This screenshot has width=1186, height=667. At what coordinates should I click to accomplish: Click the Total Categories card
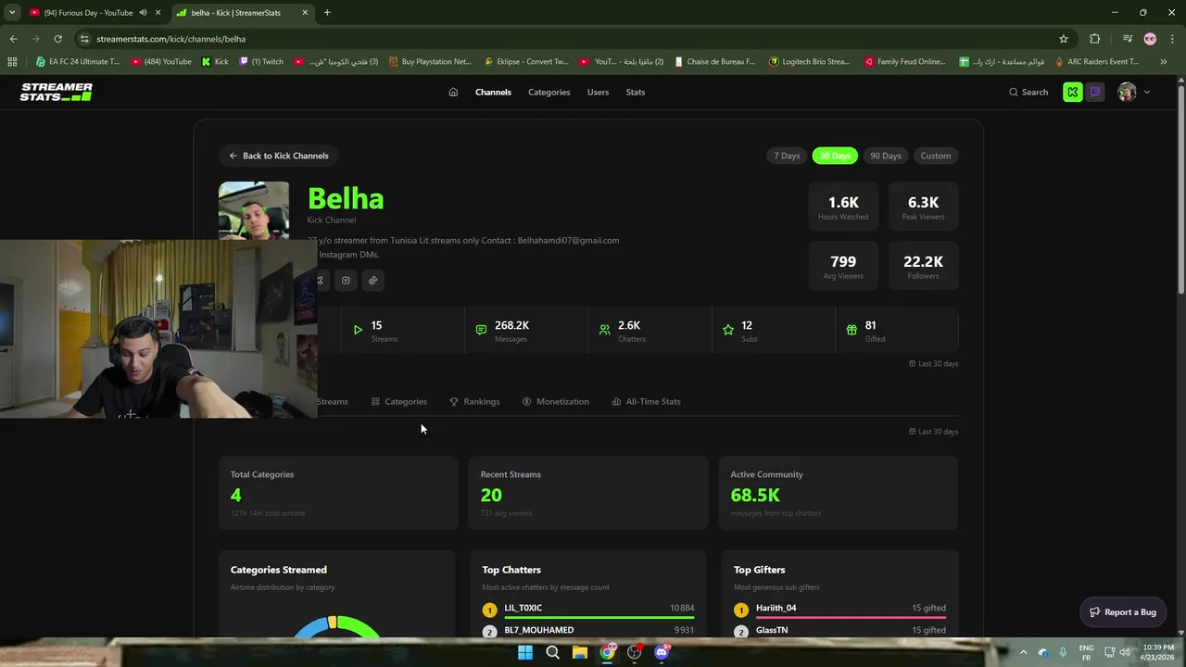(338, 493)
